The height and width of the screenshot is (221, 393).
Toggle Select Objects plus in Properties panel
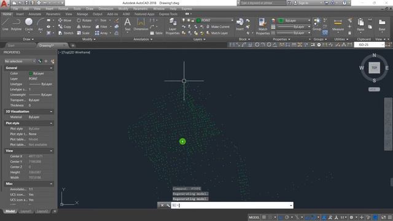click(46, 61)
